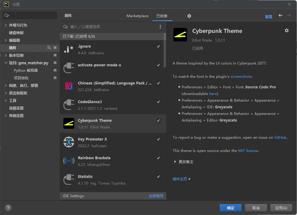Open the gear menu in Cyberpunk Theme details

click(286, 30)
